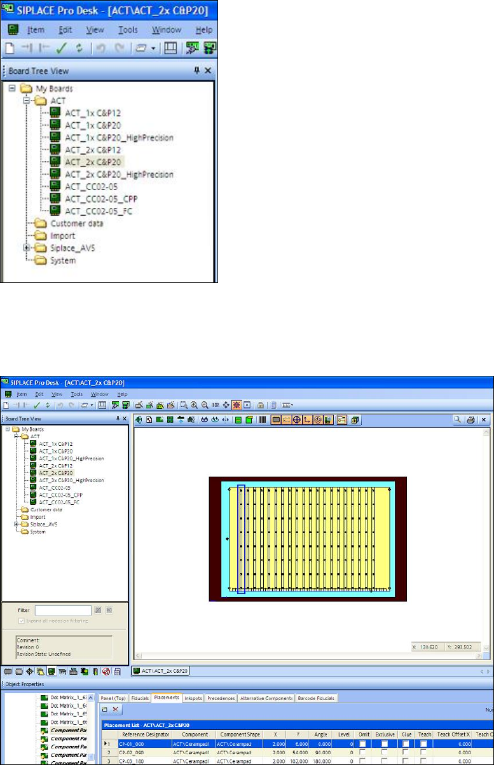The height and width of the screenshot is (765, 494).
Task: Select ACT_CC02-05_CPP in the upper tree
Action: pos(100,198)
